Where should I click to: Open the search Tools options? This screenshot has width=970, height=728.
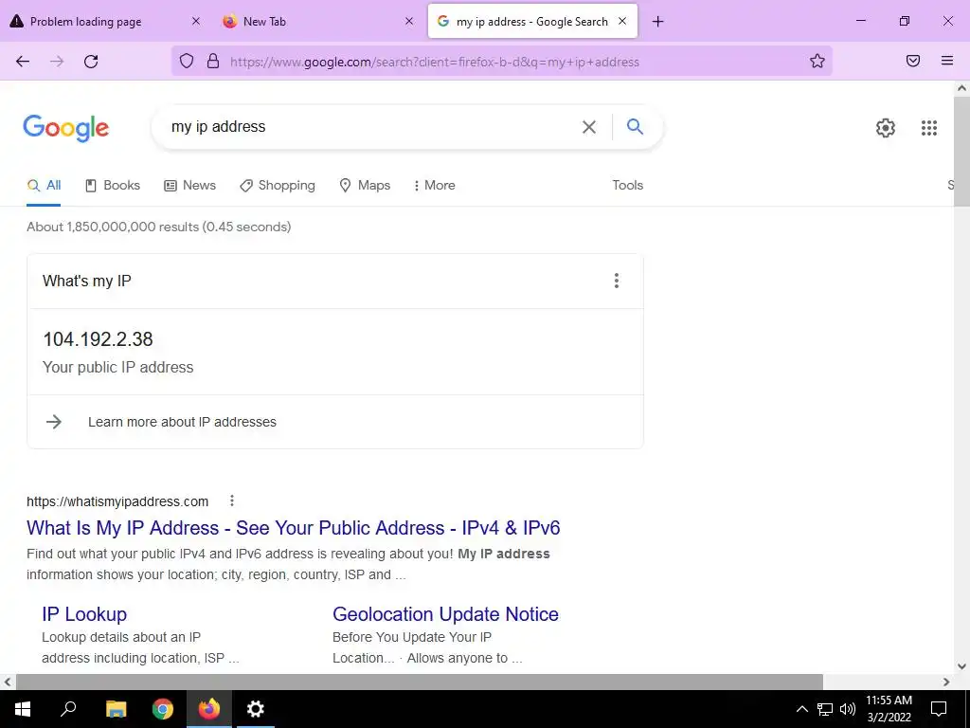click(x=627, y=185)
